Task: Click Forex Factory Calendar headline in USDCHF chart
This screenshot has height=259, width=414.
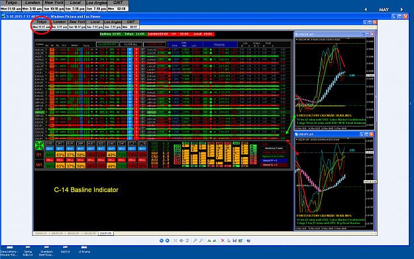Action: 324,115
